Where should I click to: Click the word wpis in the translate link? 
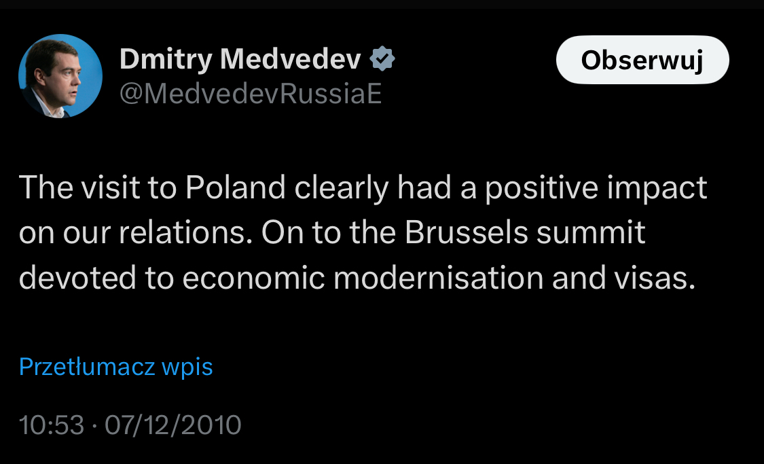click(x=187, y=367)
